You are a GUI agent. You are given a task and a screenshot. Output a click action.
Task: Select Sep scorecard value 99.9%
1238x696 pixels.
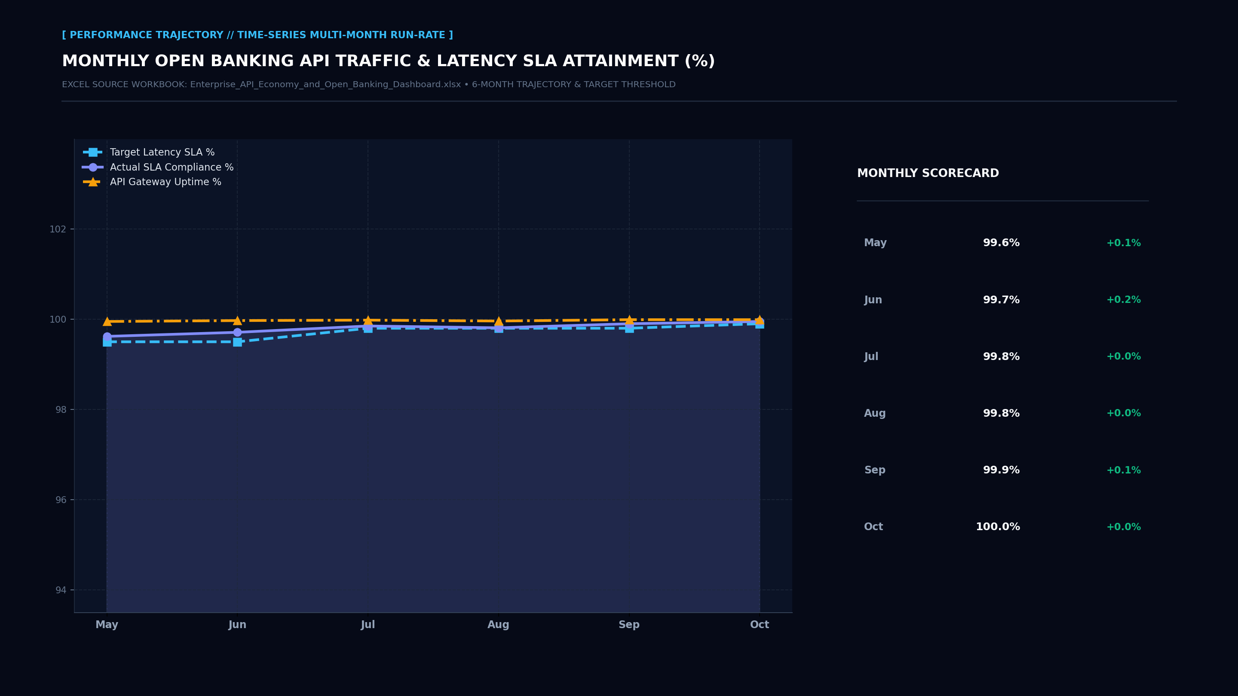point(1001,470)
